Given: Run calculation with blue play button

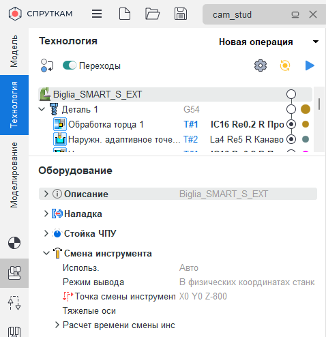Looking at the screenshot, I should point(310,65).
